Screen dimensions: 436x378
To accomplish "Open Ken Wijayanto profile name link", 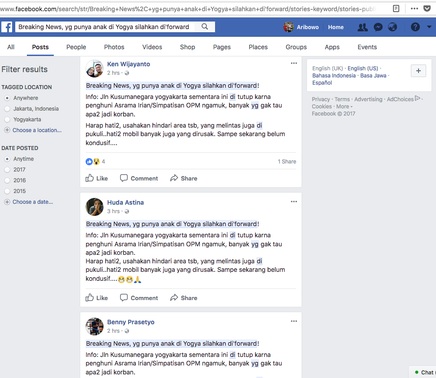I will (x=129, y=64).
